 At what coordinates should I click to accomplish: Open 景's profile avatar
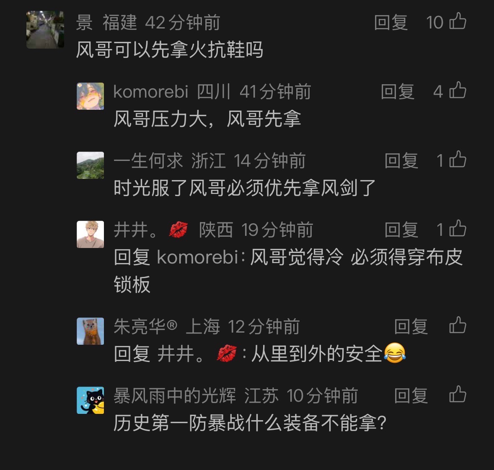pyautogui.click(x=45, y=30)
